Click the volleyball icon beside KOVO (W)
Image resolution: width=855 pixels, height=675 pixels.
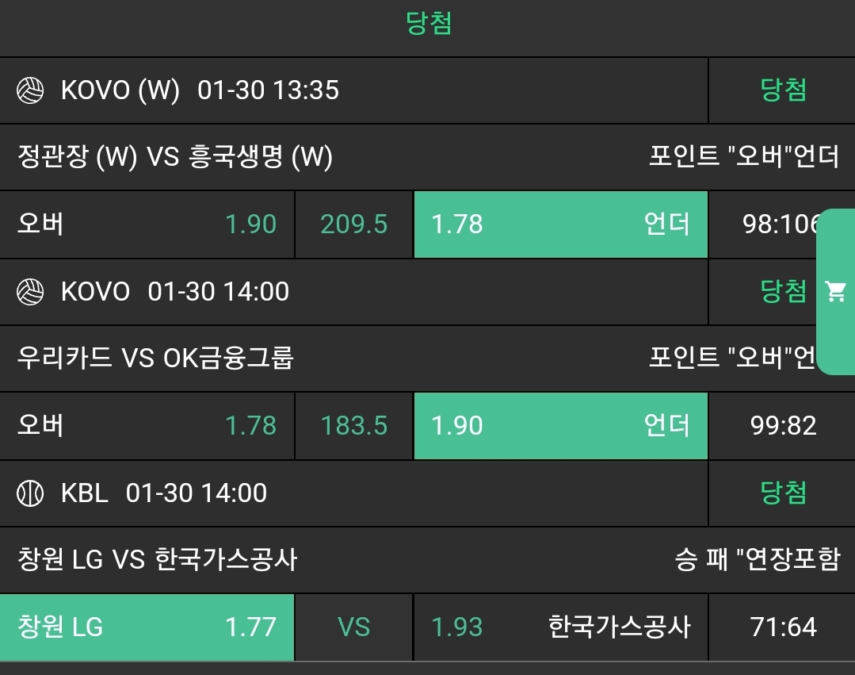pos(30,90)
